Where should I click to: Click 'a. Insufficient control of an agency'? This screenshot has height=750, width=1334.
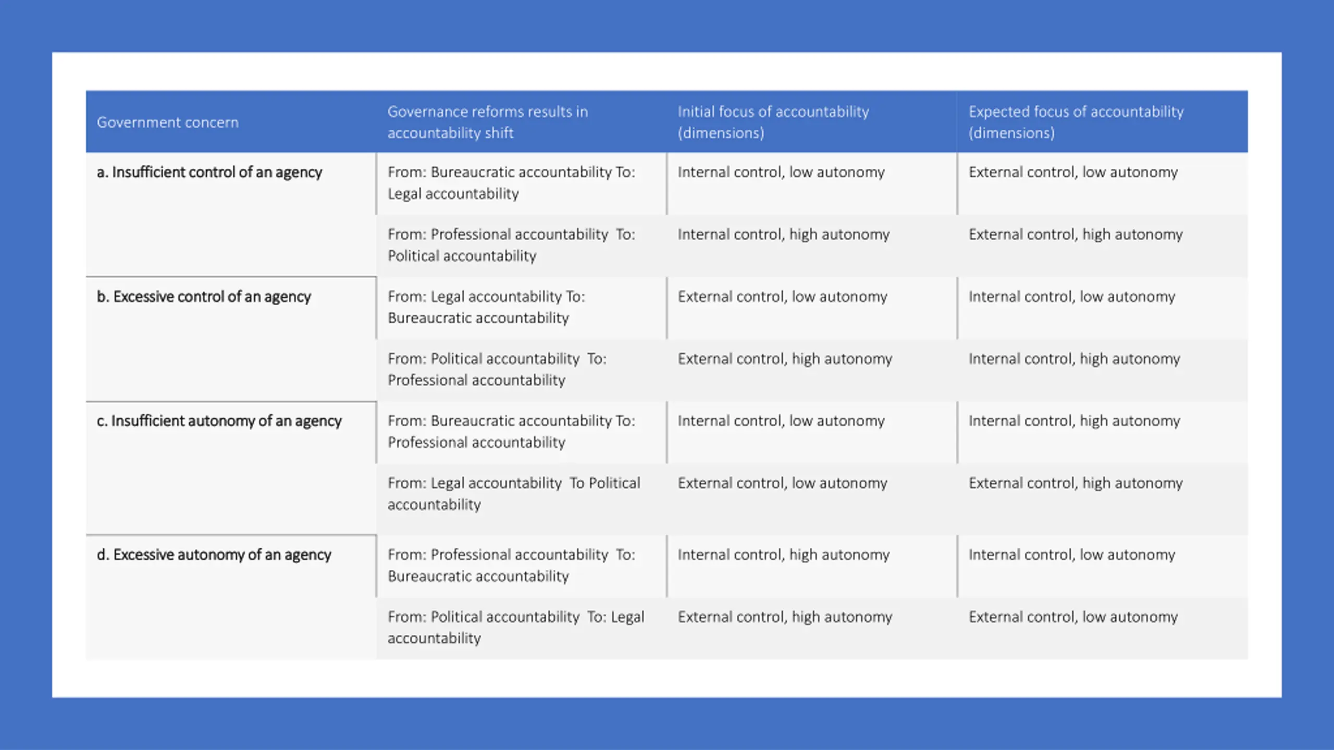click(209, 172)
